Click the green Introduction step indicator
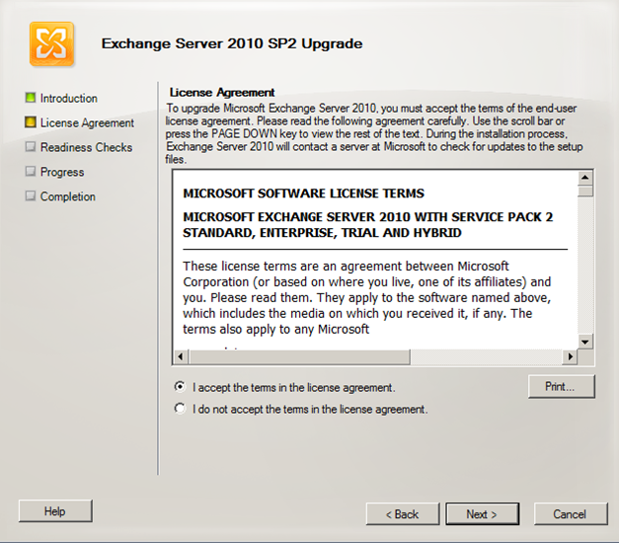 click(31, 98)
